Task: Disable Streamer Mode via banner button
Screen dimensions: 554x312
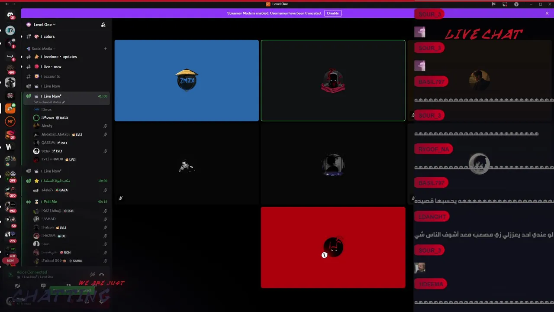Action: [333, 13]
